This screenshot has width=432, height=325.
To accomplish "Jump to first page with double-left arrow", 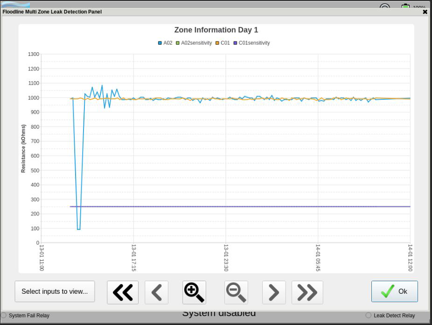I will (123, 292).
